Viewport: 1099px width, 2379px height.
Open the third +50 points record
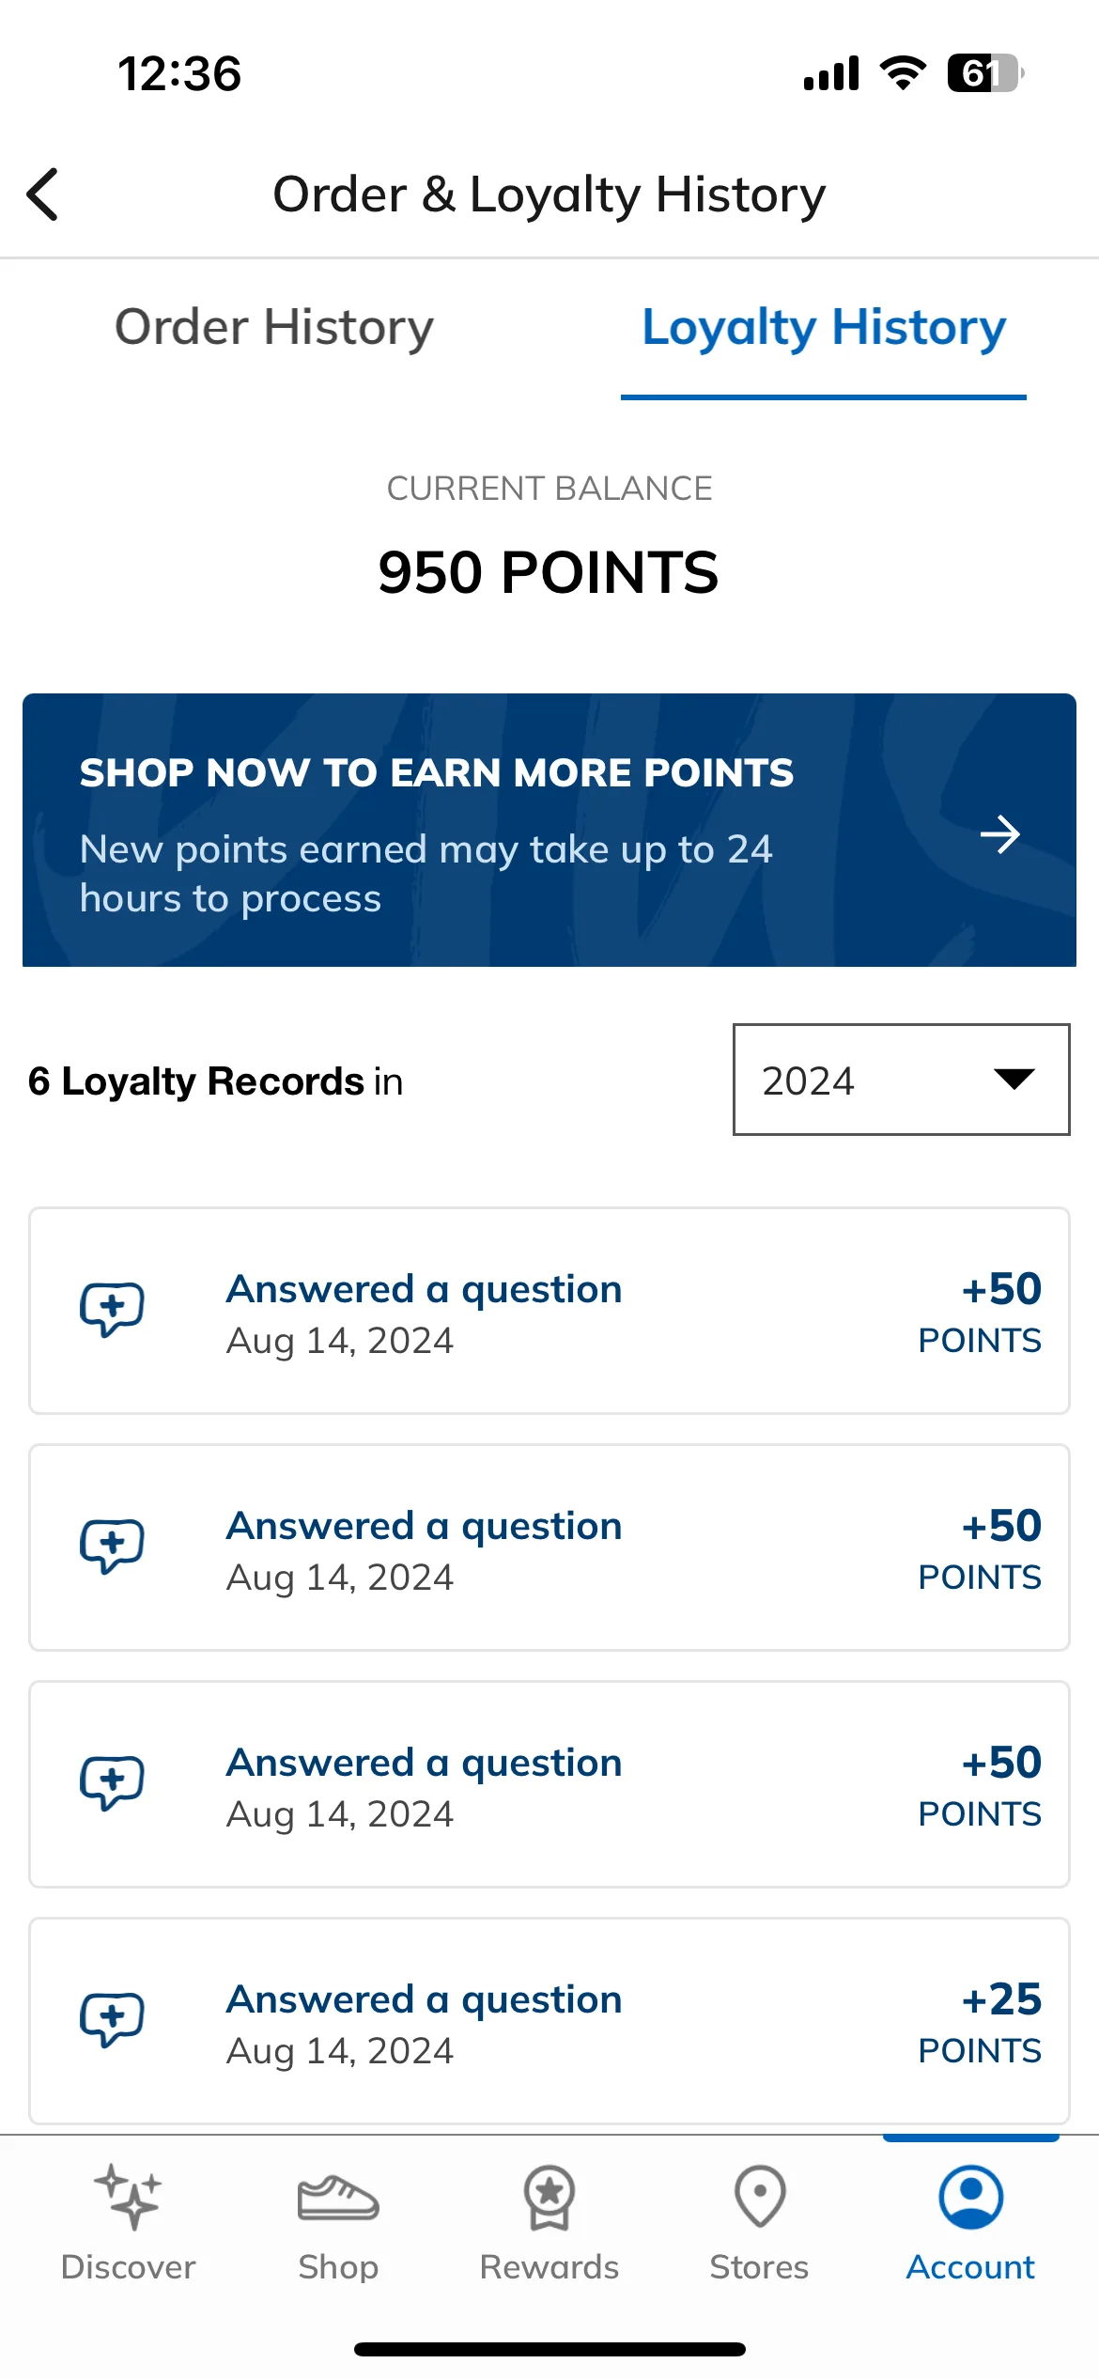point(549,1784)
